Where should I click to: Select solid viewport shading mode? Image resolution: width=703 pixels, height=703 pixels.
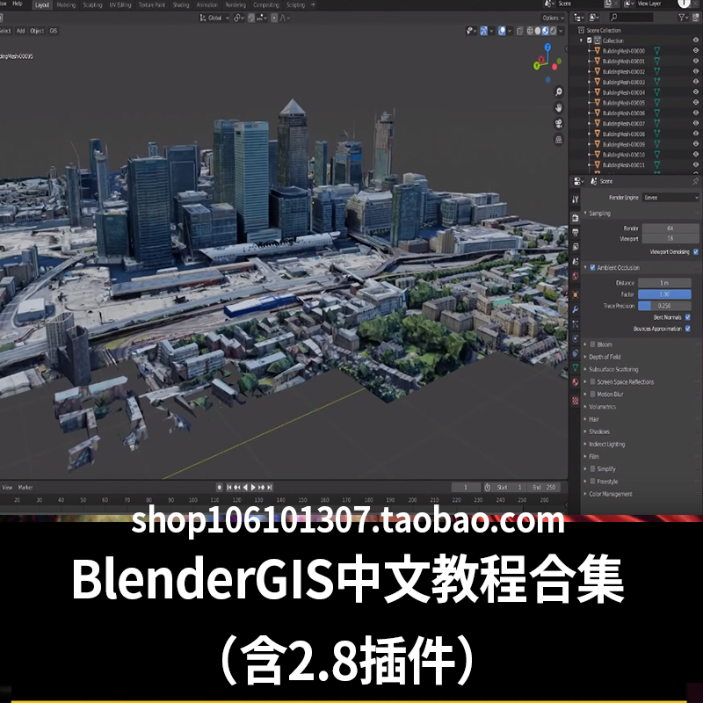[538, 31]
